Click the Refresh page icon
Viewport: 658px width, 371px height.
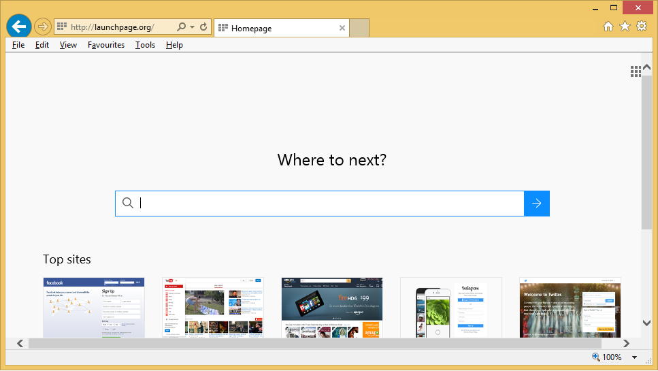(203, 27)
